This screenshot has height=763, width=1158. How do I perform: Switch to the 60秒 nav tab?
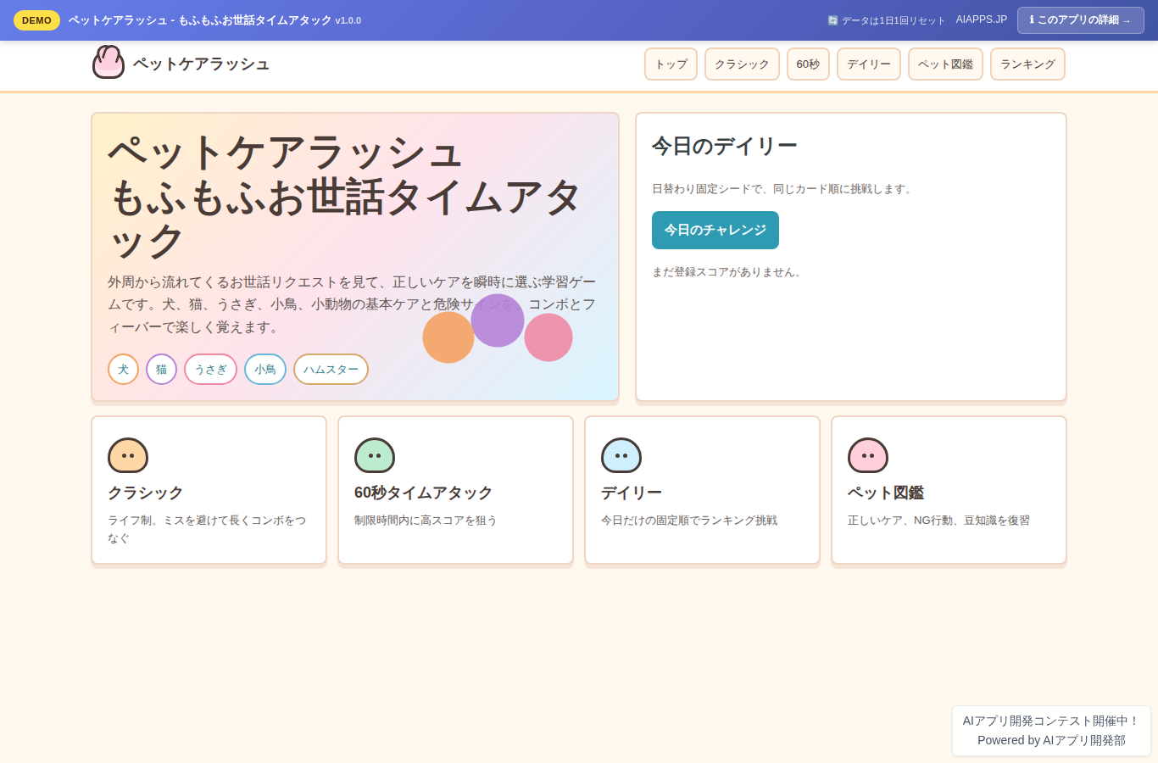(808, 64)
